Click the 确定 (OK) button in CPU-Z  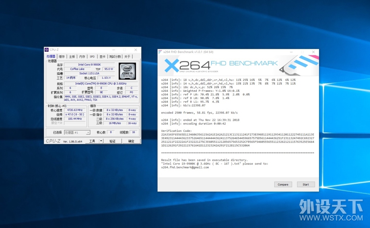131,141
